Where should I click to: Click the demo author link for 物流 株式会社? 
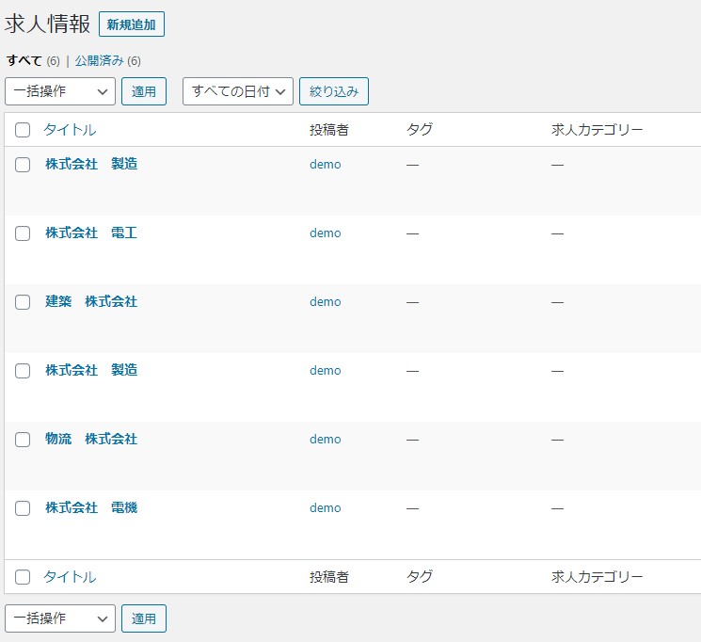pyautogui.click(x=326, y=440)
